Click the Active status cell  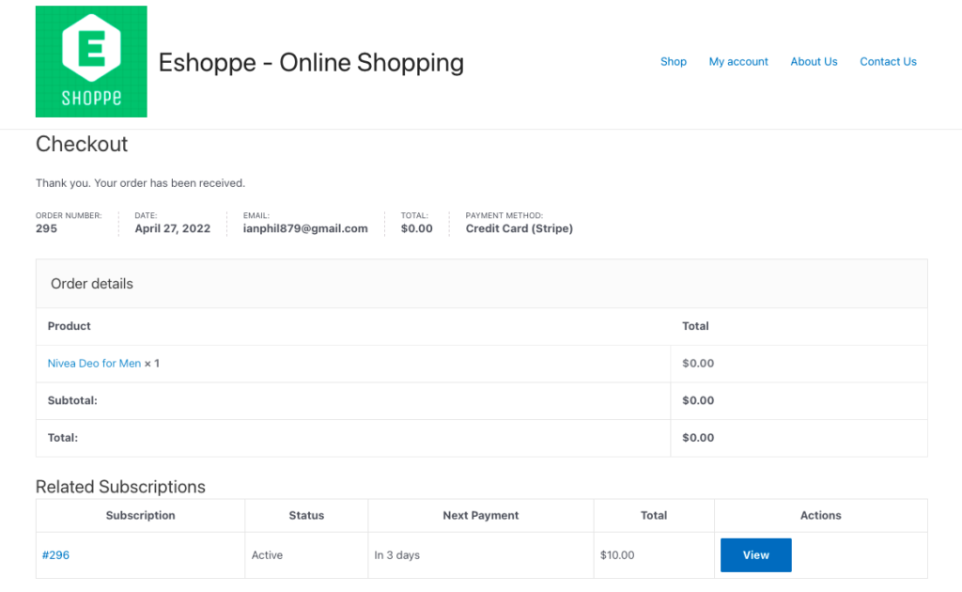[267, 555]
